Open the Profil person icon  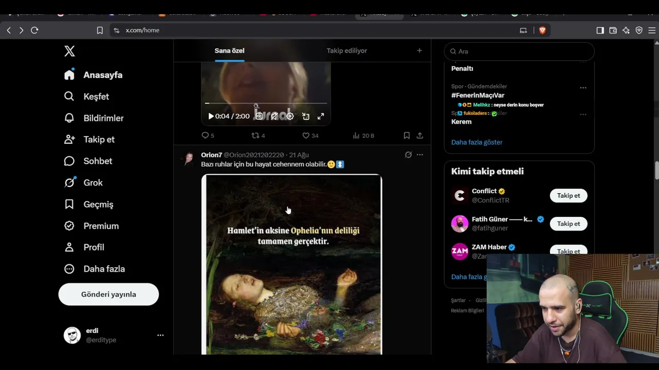pos(70,247)
